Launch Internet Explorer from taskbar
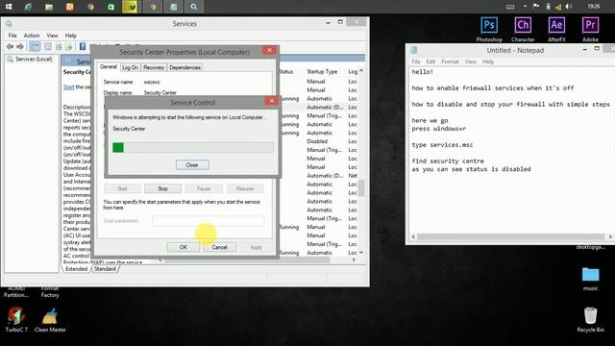 [29, 7]
